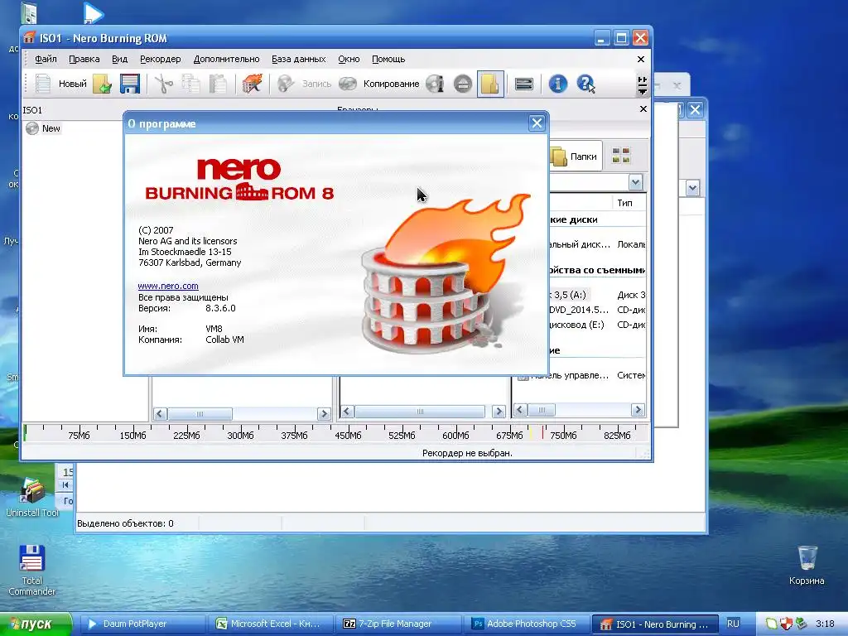Open an existing compilation via folder icon
848x636 pixels.
[102, 84]
